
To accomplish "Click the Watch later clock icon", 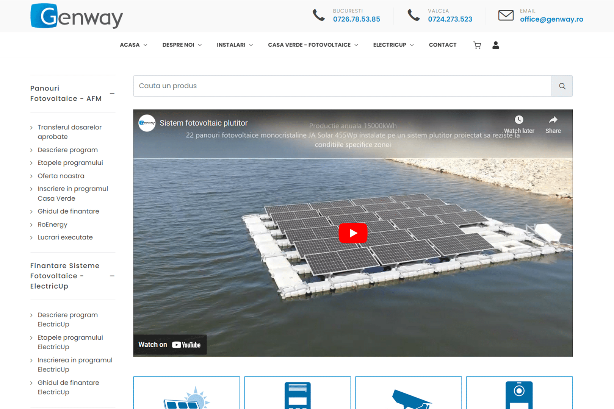I will [519, 120].
